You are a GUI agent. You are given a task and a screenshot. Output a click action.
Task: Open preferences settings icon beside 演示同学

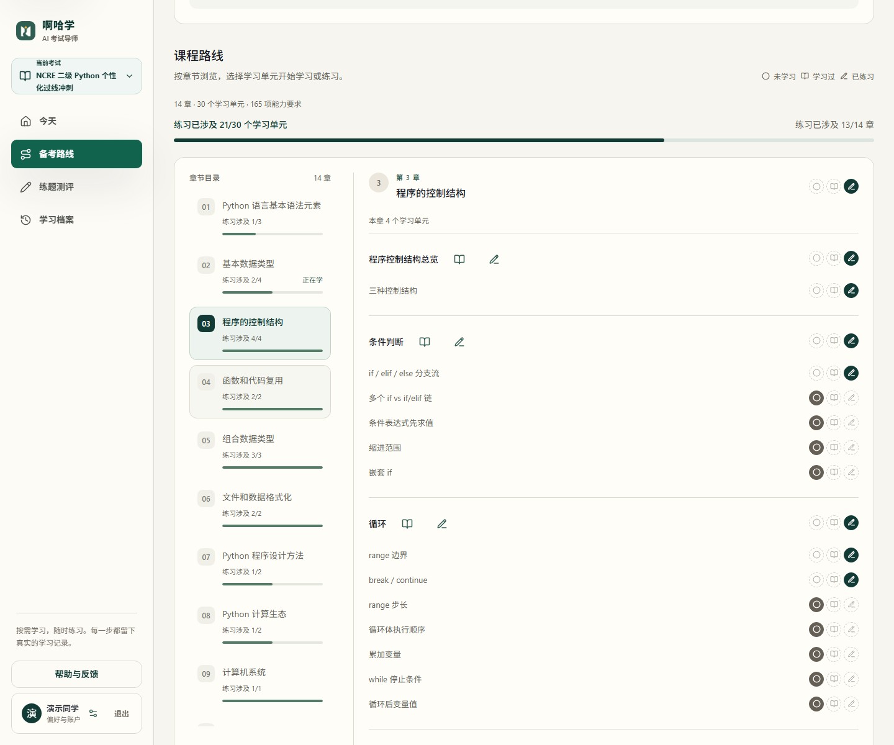(x=93, y=713)
